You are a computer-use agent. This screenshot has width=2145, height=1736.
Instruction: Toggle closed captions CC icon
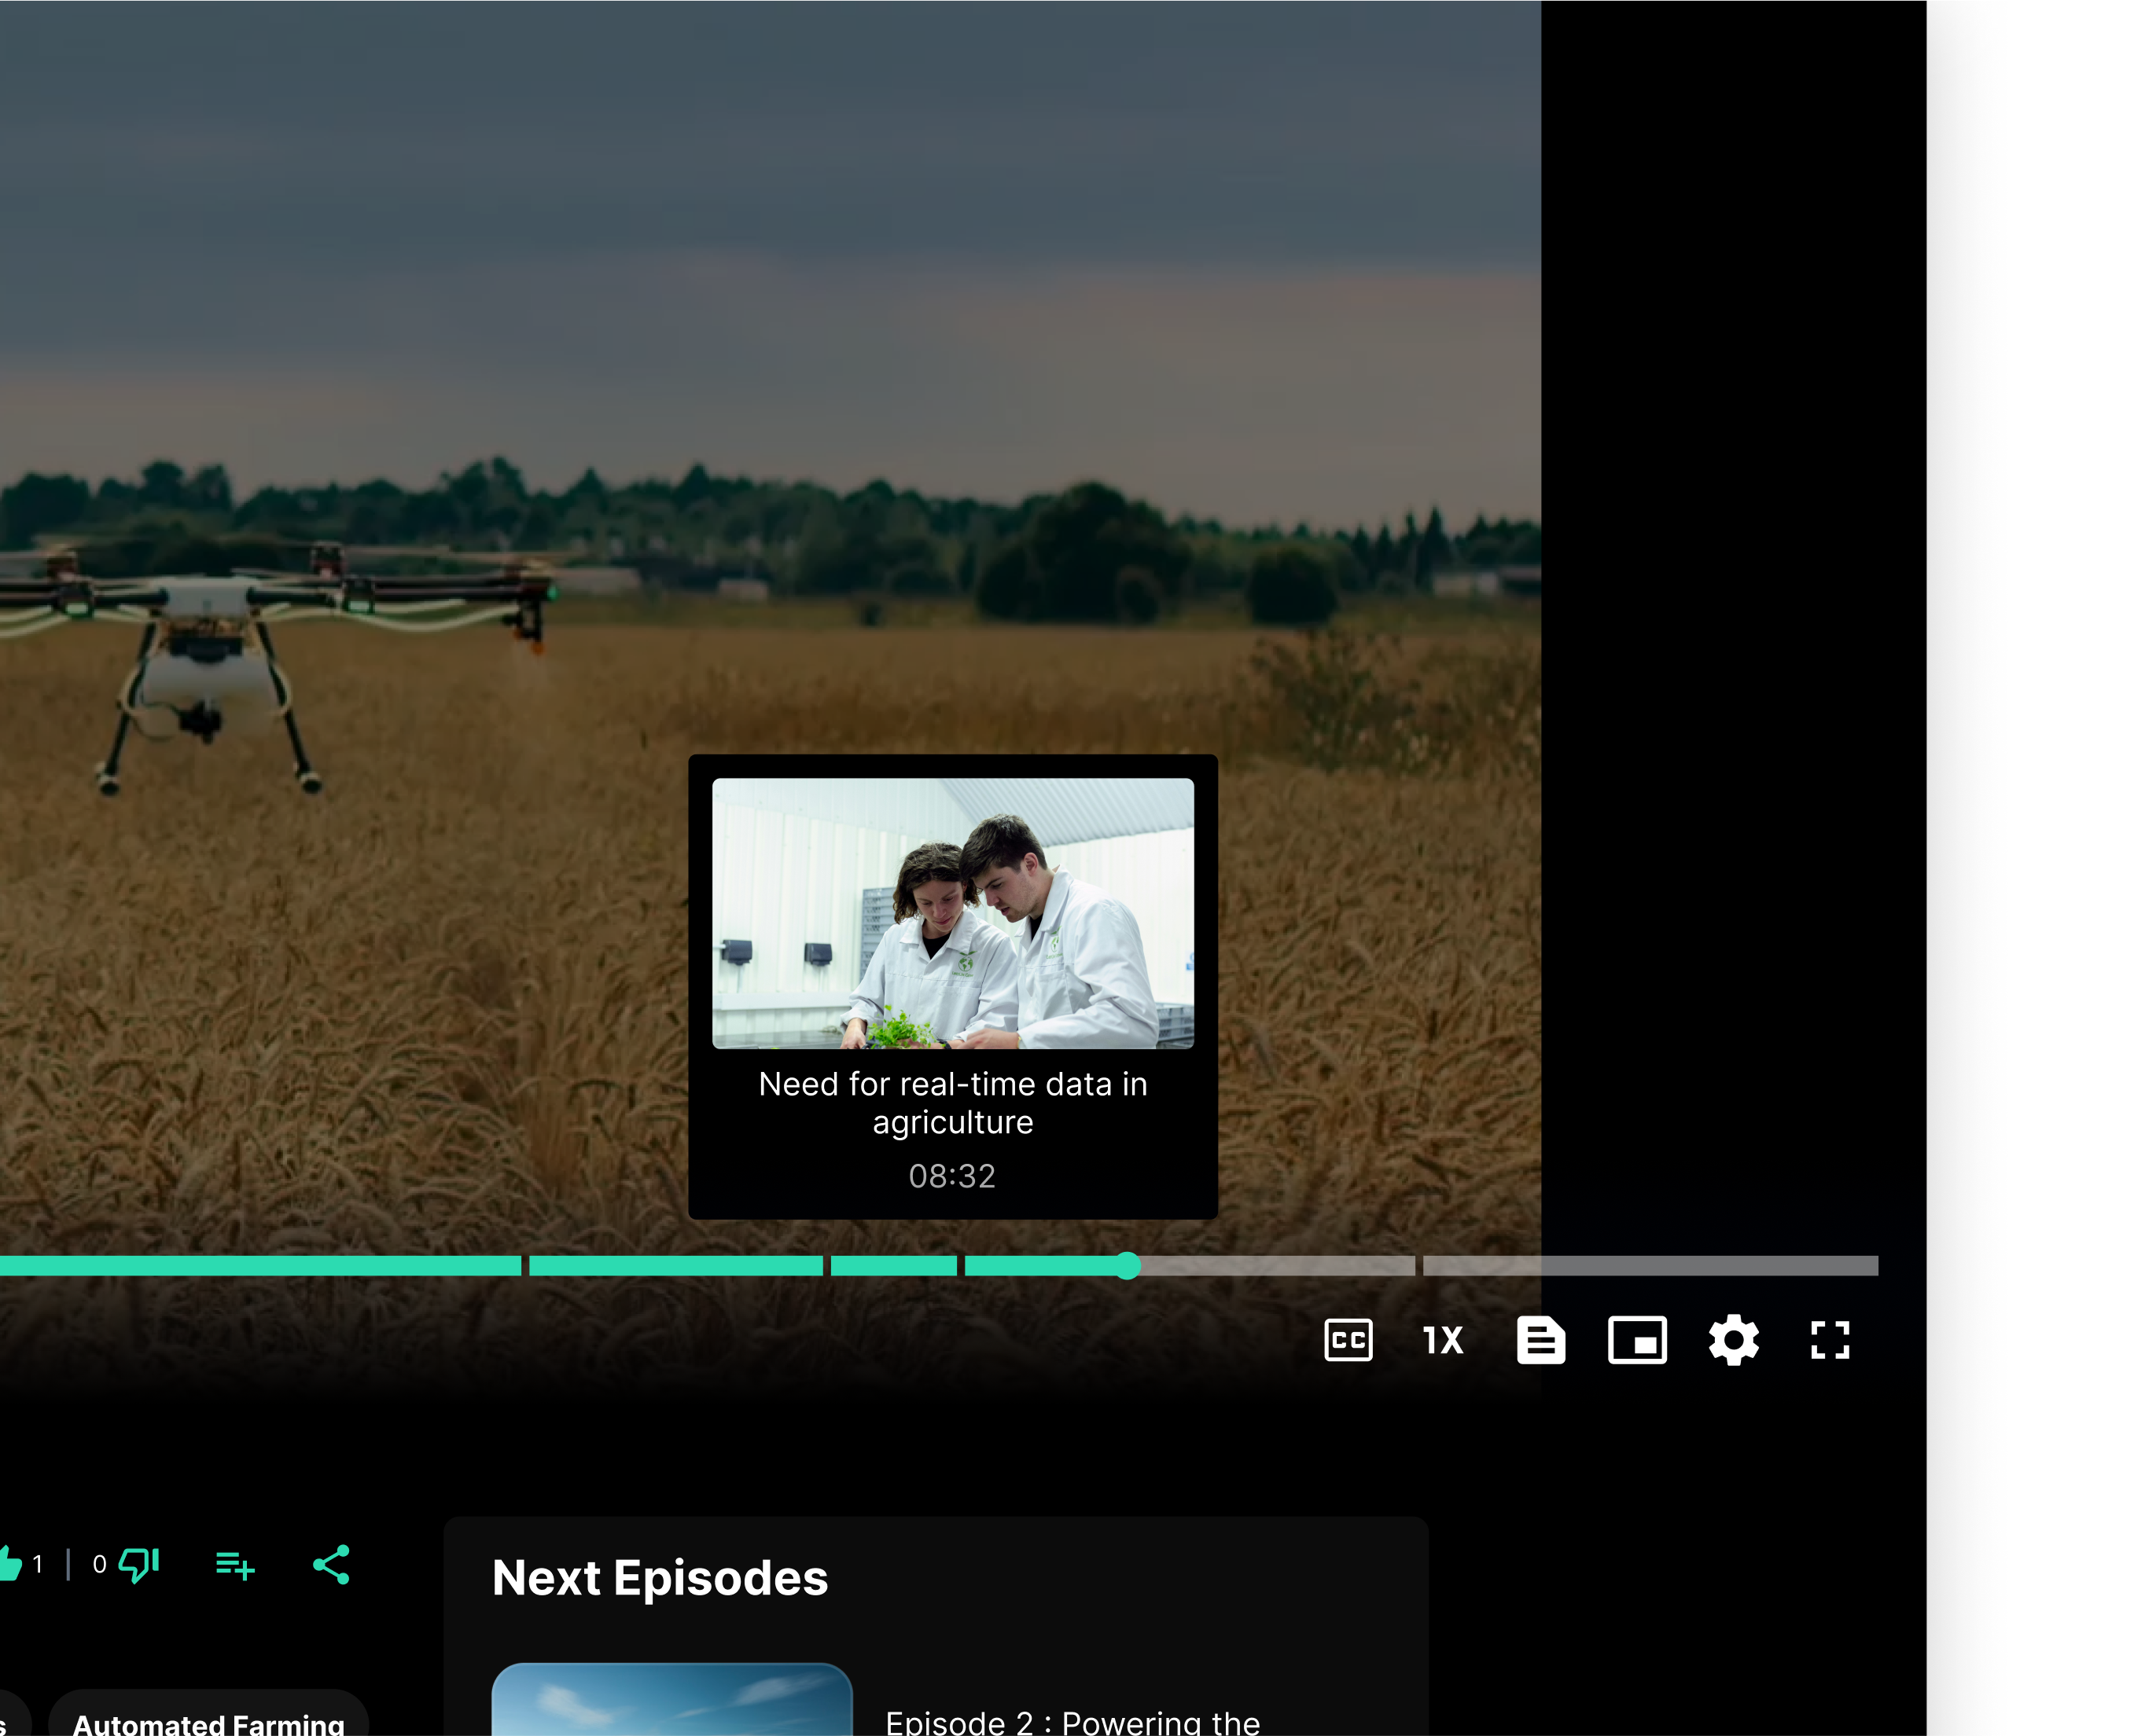click(x=1348, y=1340)
